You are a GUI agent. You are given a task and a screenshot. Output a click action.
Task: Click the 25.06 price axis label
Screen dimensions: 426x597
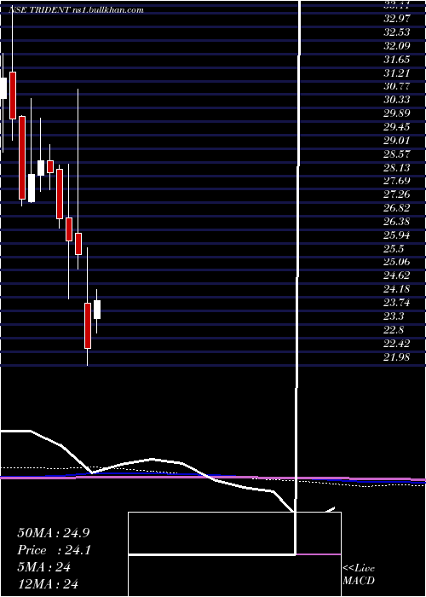pos(396,262)
